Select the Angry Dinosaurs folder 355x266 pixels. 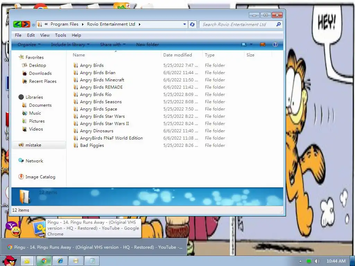coord(97,131)
